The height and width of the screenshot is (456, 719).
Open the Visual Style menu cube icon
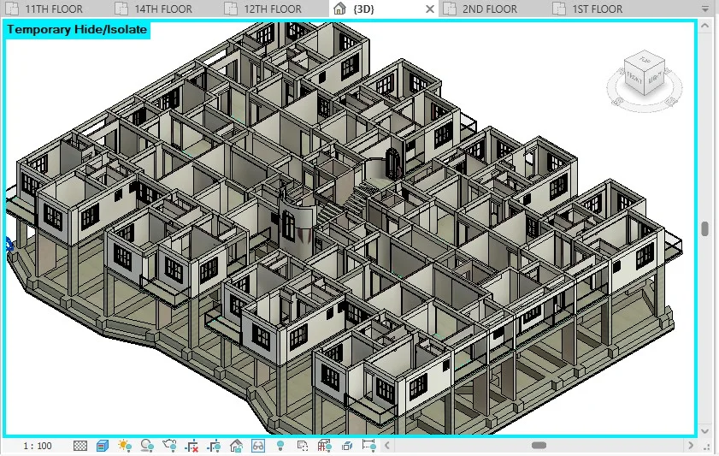103,446
